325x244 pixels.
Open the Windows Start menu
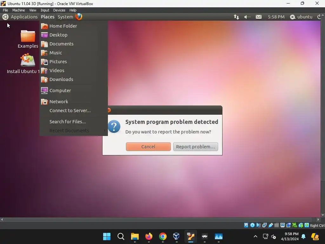pos(107,236)
